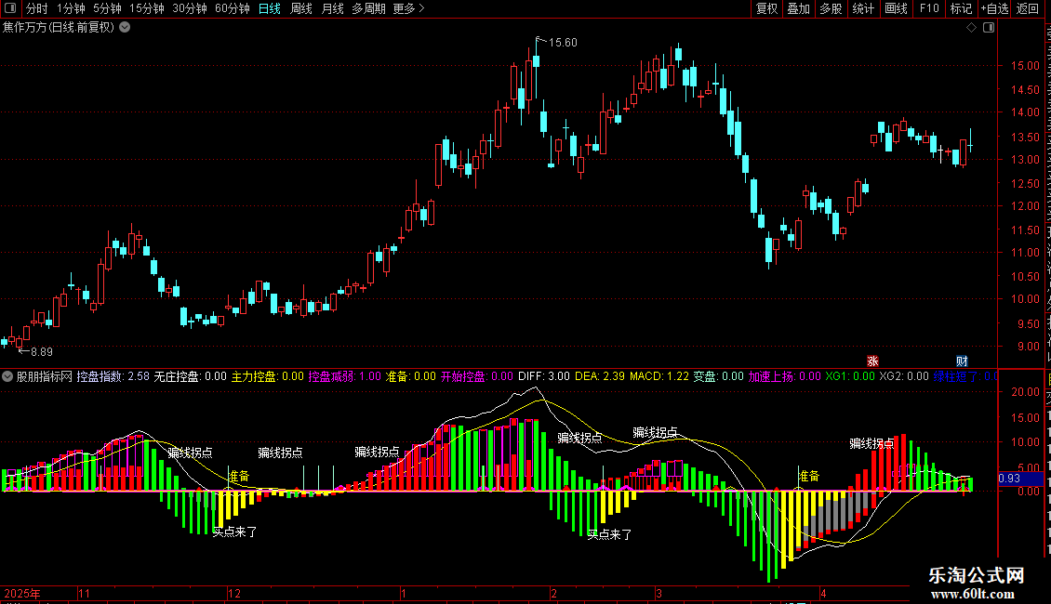Image resolution: width=1051 pixels, height=604 pixels.
Task: Open the 统计 statistics tool
Action: click(863, 8)
